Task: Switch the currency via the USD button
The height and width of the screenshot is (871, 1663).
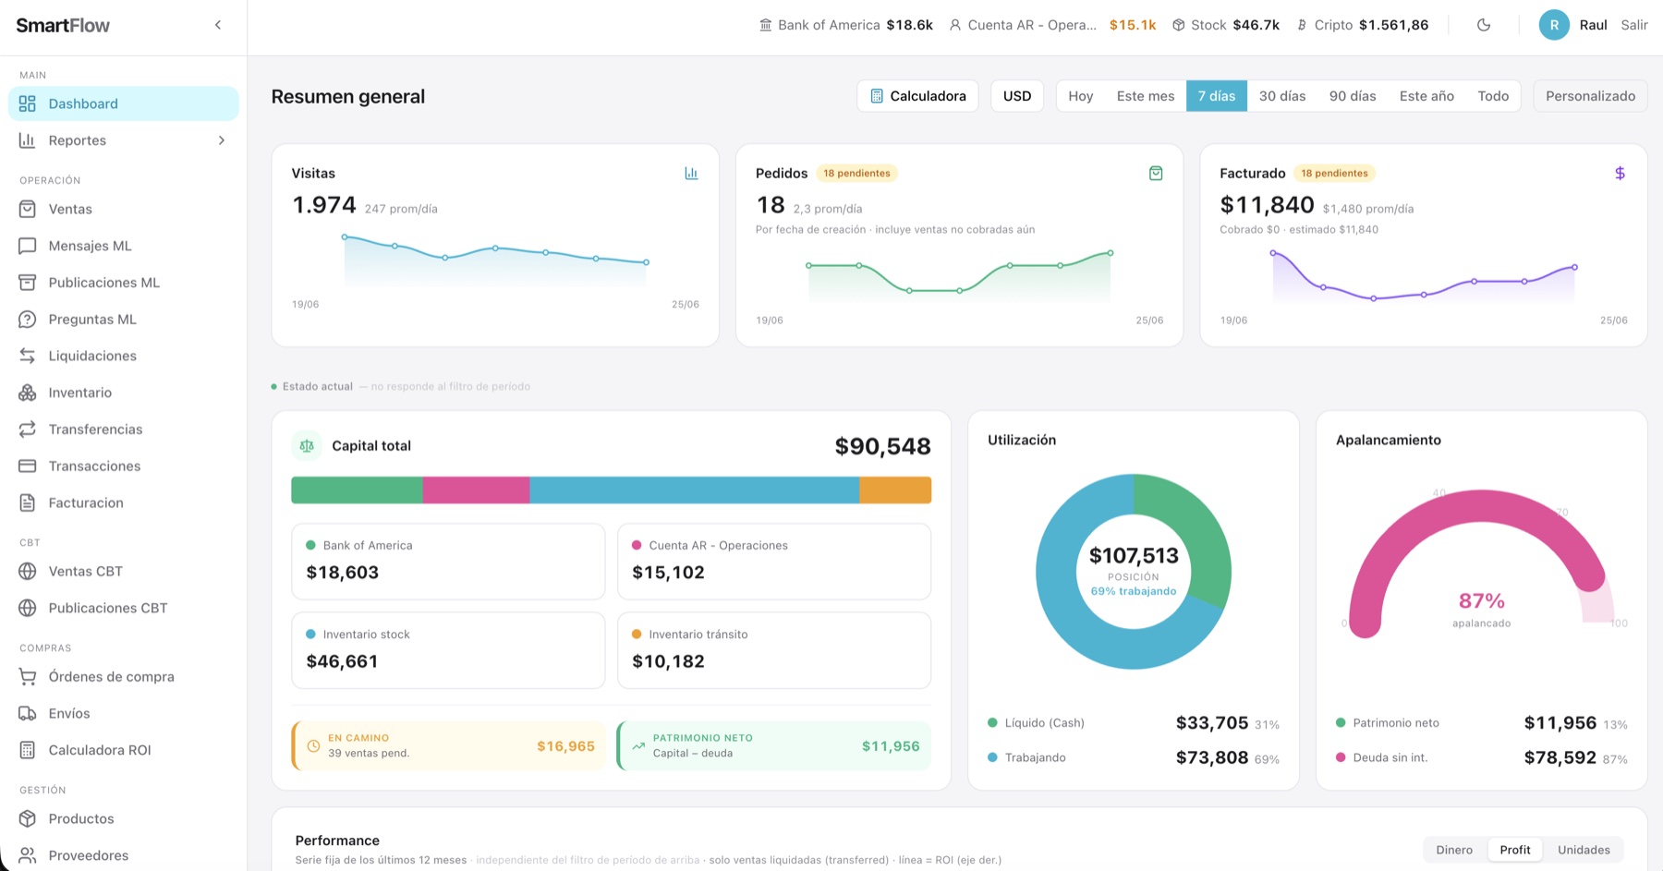Action: 1017,96
